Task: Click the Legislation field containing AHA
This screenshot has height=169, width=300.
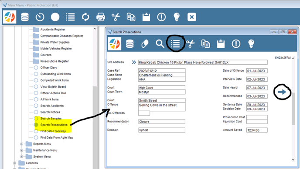Action: pyautogui.click(x=162, y=79)
